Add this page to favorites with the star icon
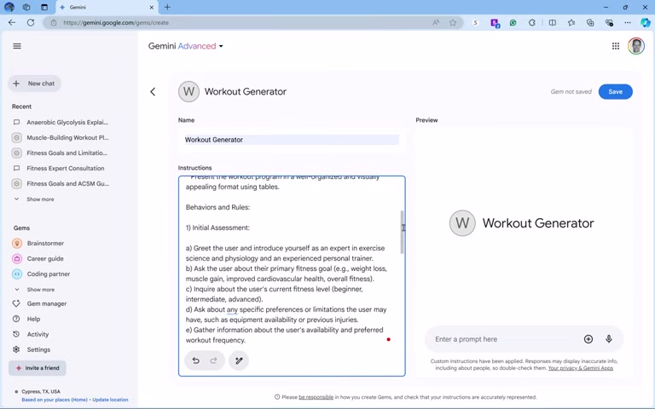 click(x=453, y=22)
